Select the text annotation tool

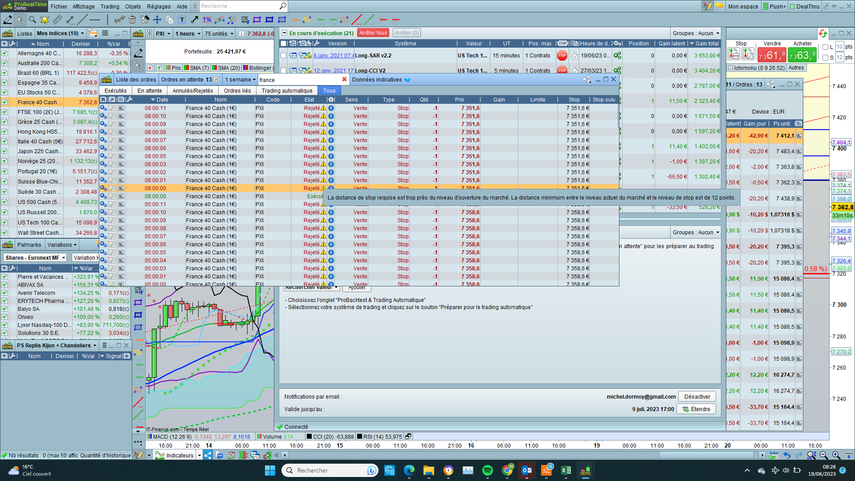(182, 20)
